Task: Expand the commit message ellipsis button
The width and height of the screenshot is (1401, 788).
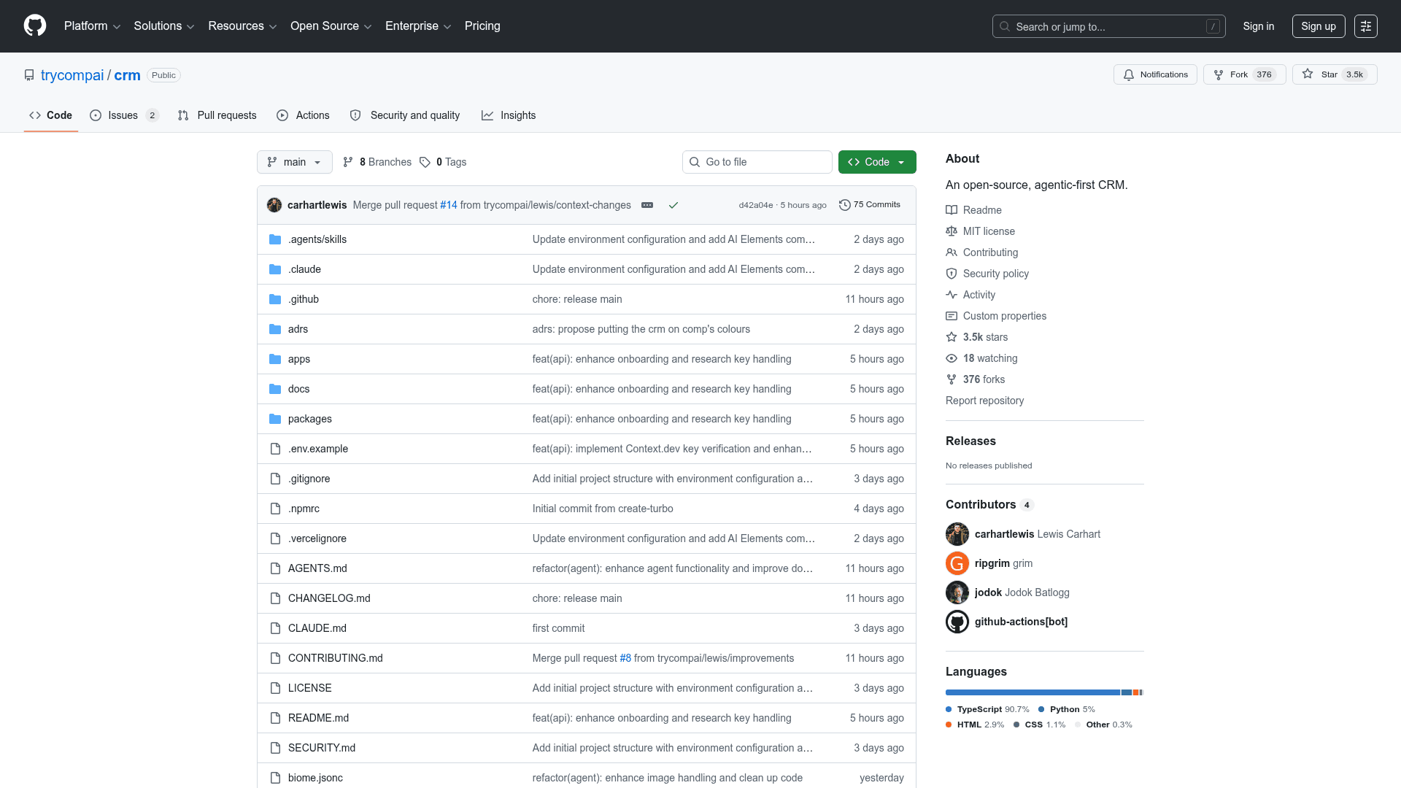Action: (x=647, y=205)
